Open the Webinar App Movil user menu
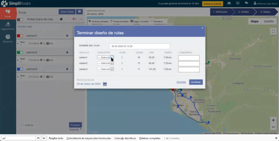279x141 pixels. coord(265,4)
